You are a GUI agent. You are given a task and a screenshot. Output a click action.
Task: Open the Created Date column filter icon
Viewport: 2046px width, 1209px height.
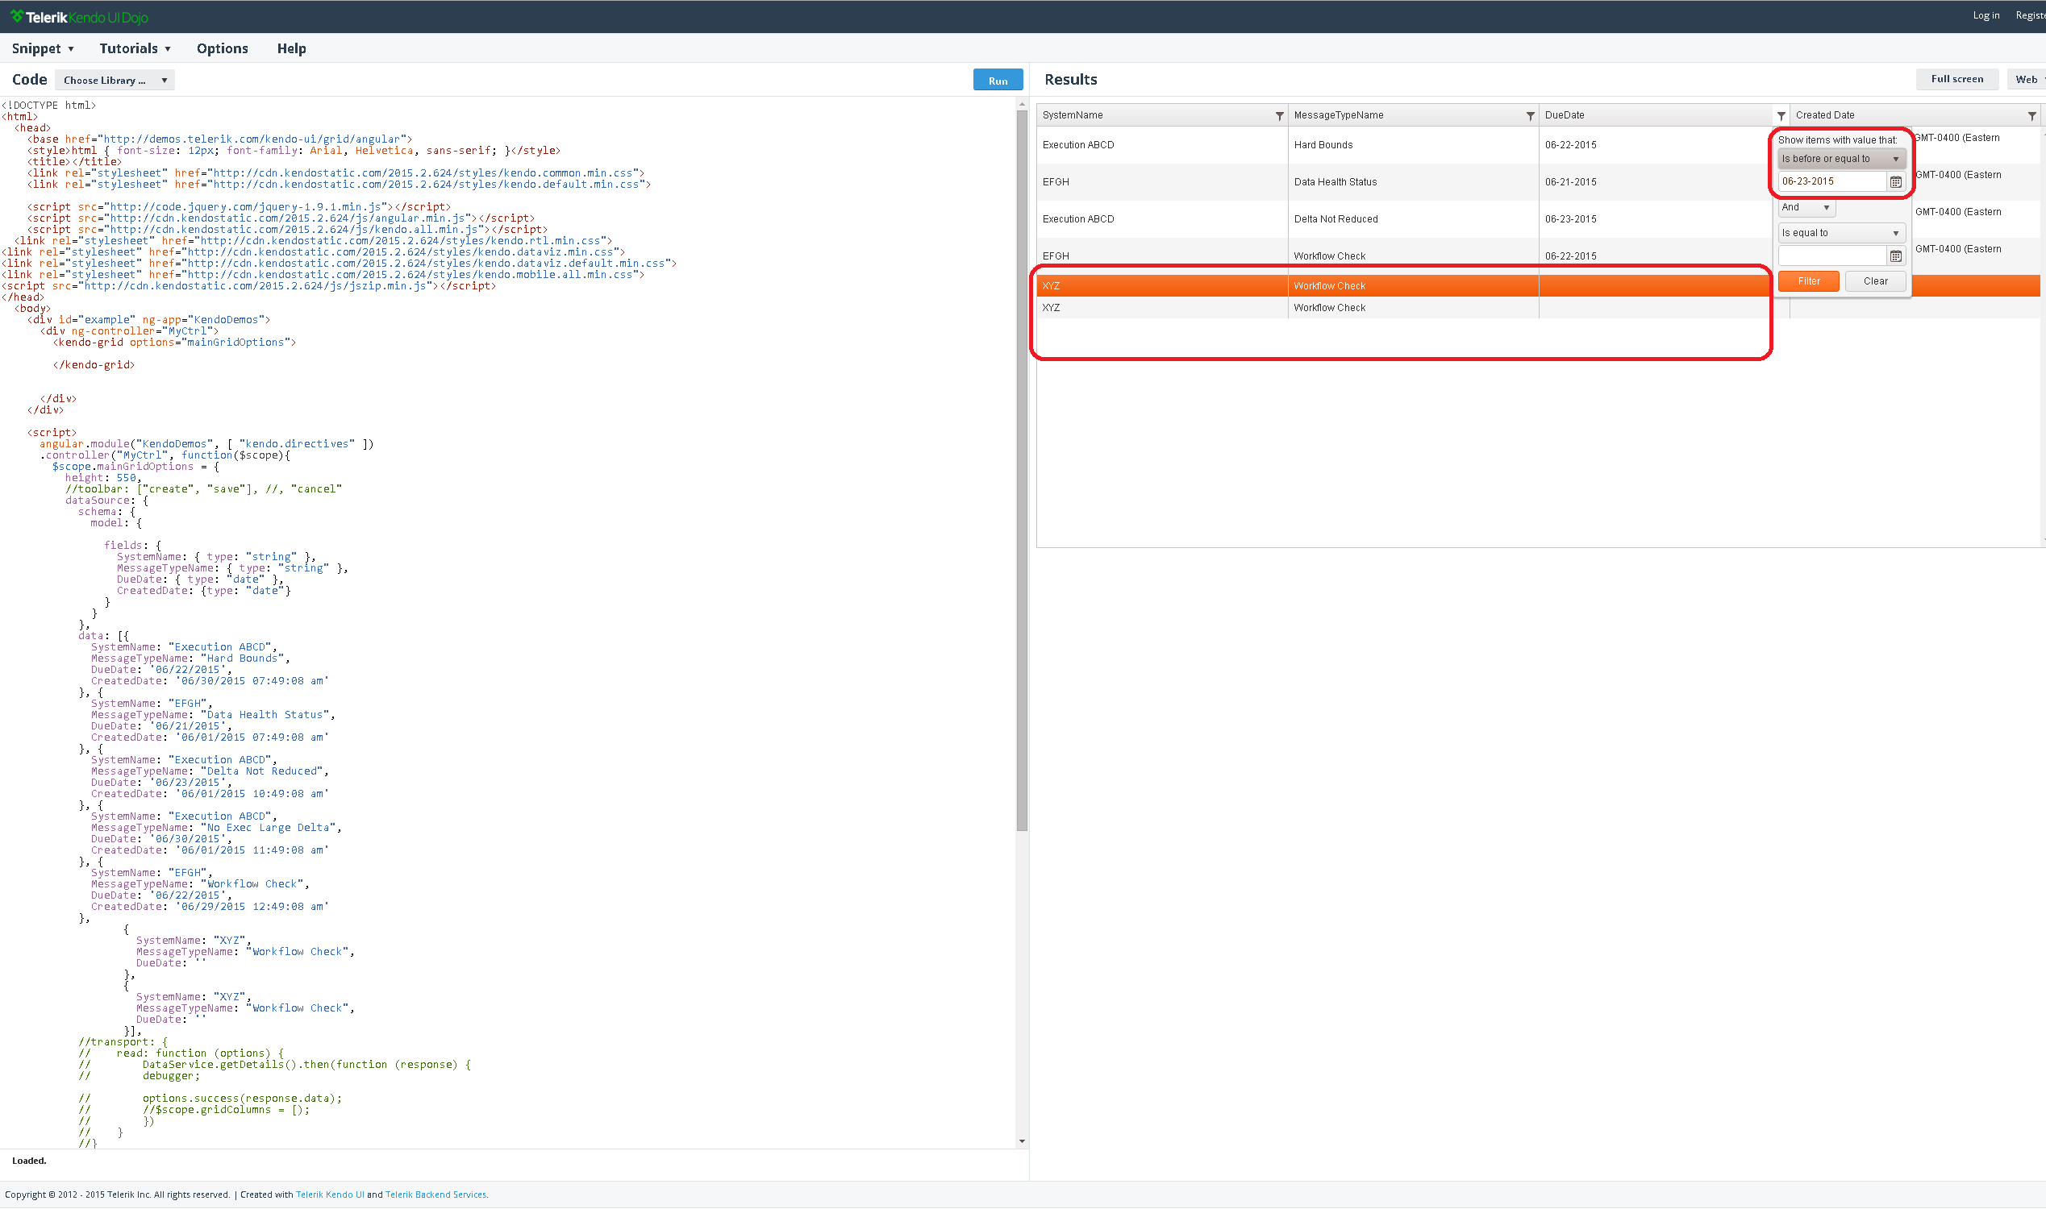(2032, 116)
